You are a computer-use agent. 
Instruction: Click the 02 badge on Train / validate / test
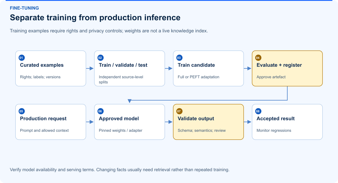coord(100,58)
